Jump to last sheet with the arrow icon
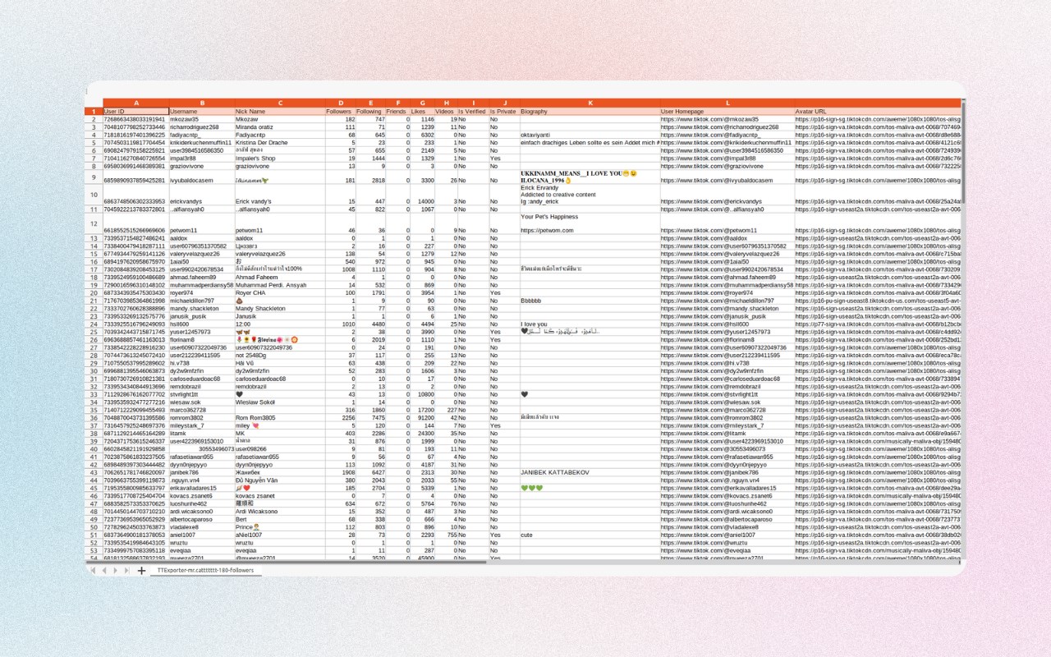 pyautogui.click(x=126, y=570)
